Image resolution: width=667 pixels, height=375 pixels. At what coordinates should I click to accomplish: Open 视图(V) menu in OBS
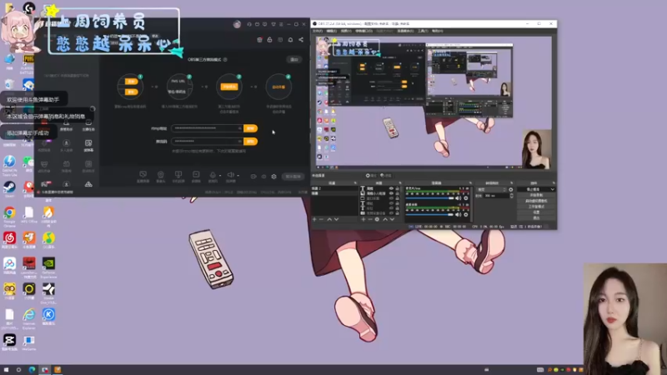click(x=346, y=31)
